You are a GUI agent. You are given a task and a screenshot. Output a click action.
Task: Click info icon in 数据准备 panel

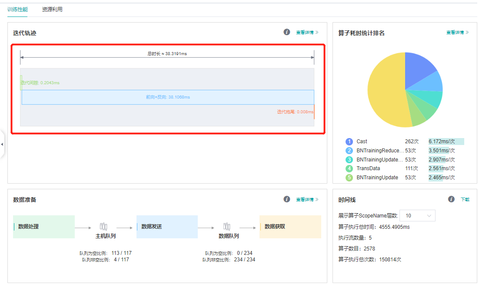pyautogui.click(x=287, y=199)
